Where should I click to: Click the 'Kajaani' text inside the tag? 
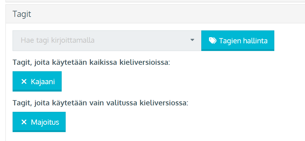pyautogui.click(x=43, y=82)
